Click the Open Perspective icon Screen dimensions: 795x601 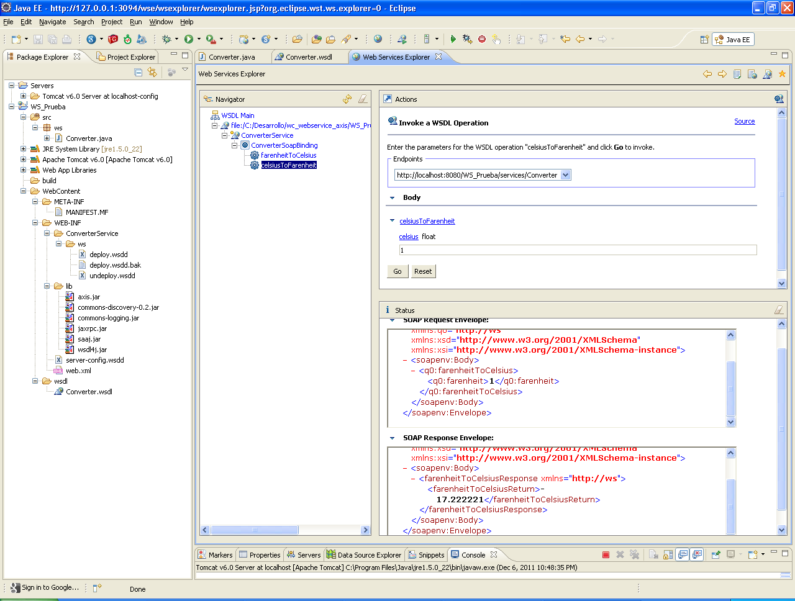click(x=704, y=39)
